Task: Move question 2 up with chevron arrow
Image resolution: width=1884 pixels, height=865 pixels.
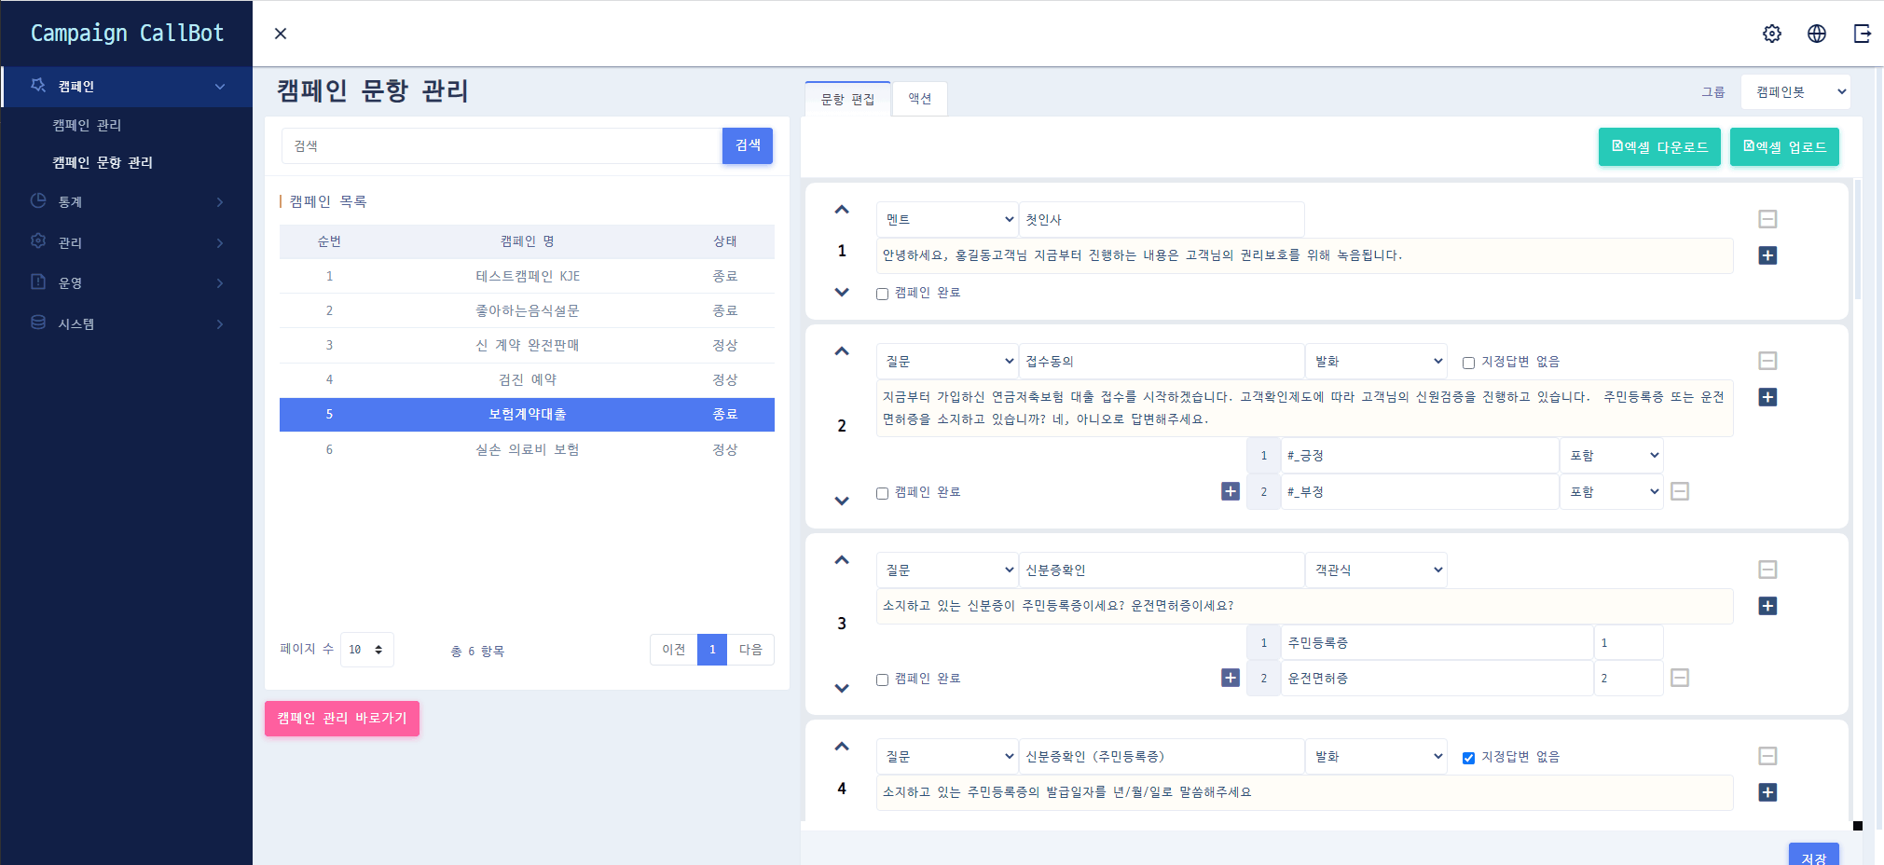Action: point(842,351)
